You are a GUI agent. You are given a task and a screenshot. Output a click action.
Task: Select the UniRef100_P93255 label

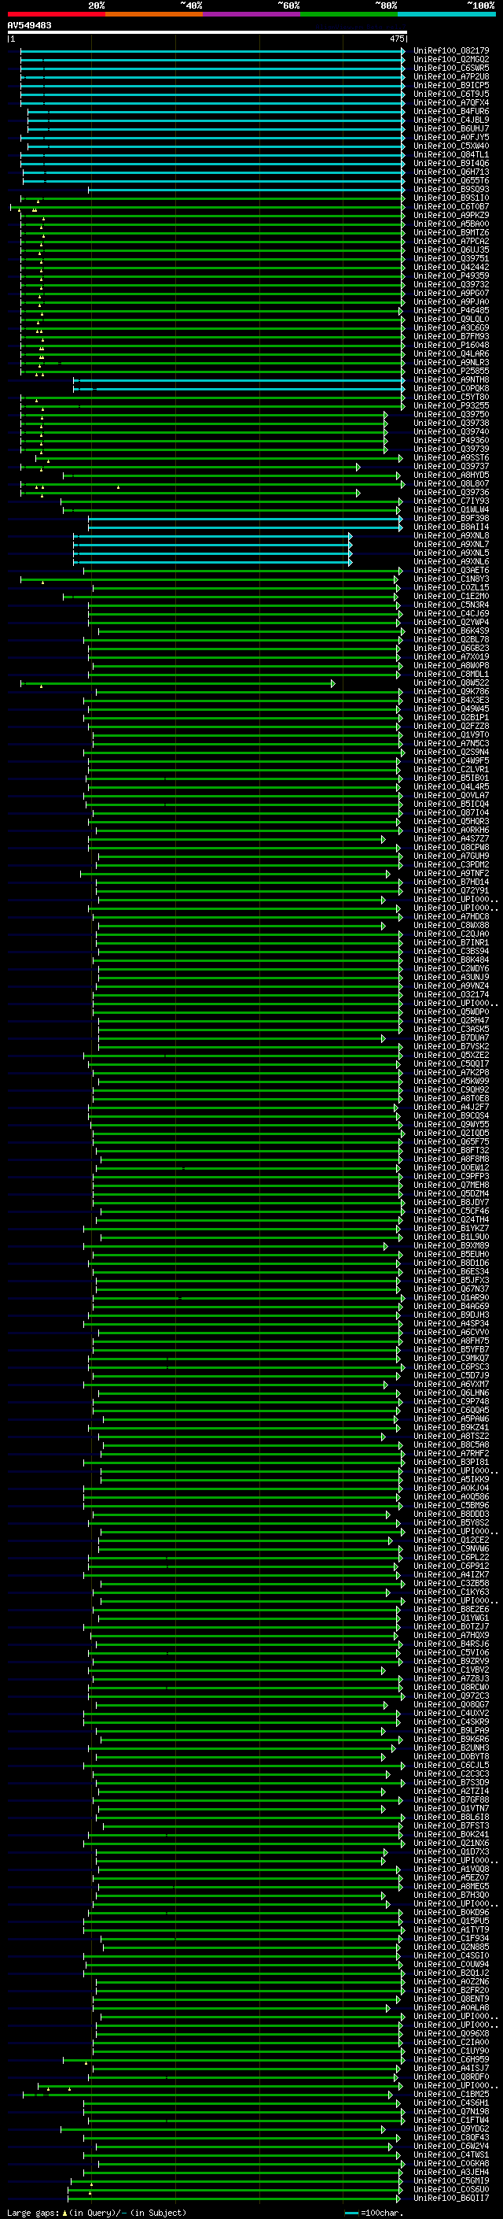[x=451, y=405]
